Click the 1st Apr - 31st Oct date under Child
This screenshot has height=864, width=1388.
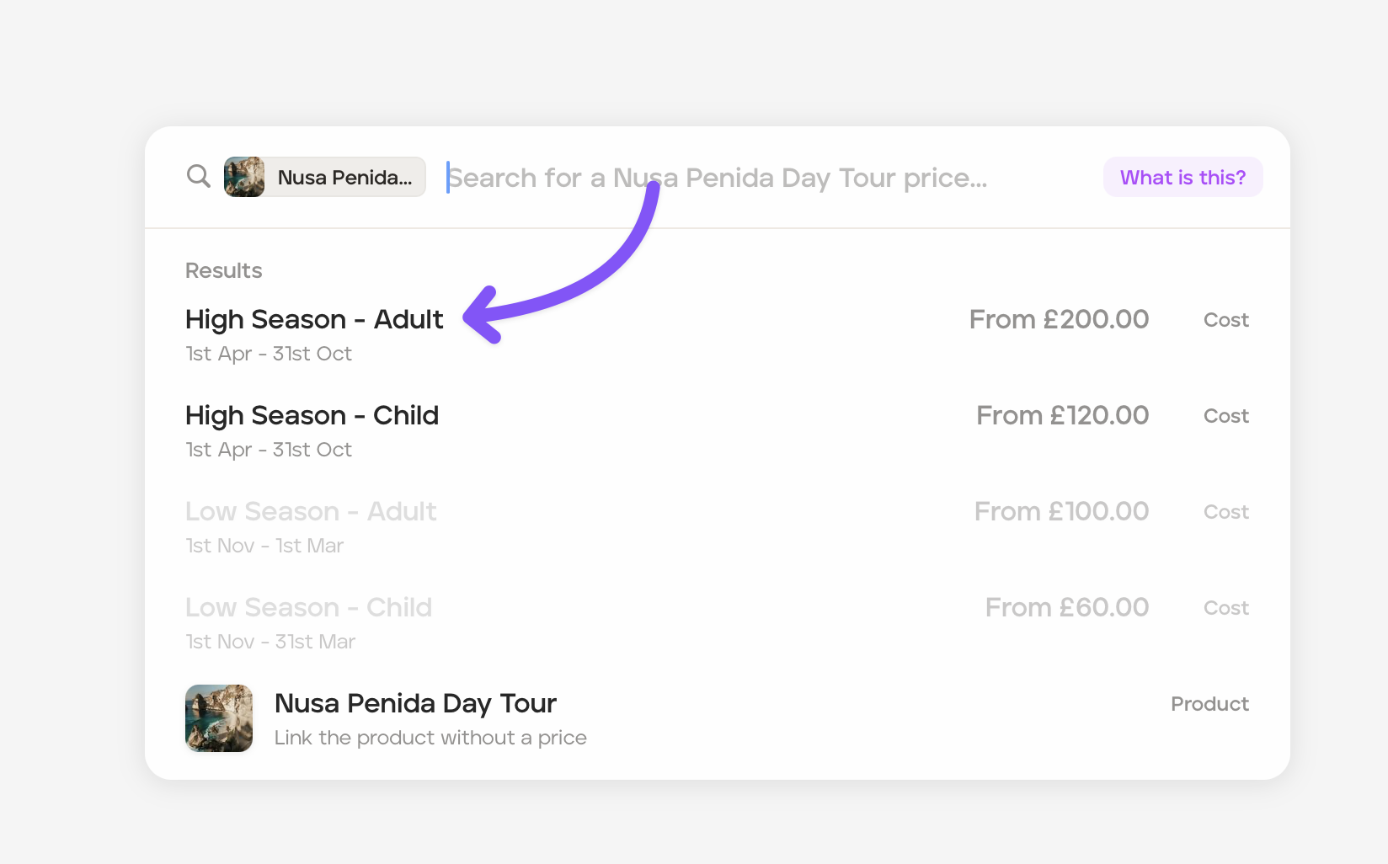click(x=269, y=450)
